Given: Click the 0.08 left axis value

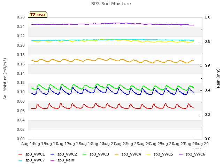Looking at the screenshot, I should pyautogui.click(x=21, y=101).
